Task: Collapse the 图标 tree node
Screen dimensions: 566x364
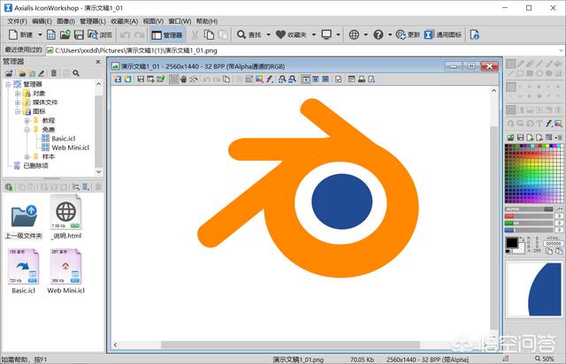Action: point(18,111)
